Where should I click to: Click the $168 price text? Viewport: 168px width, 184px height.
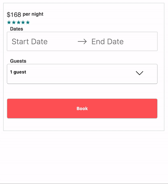[14, 15]
